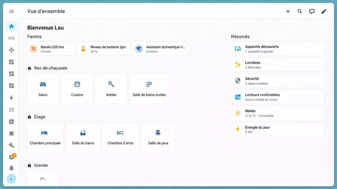This screenshot has height=189, width=337.
Task: Click the "55 %" battery value
Action: 94,52
